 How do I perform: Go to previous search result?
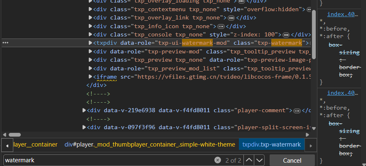pyautogui.click(x=249, y=160)
